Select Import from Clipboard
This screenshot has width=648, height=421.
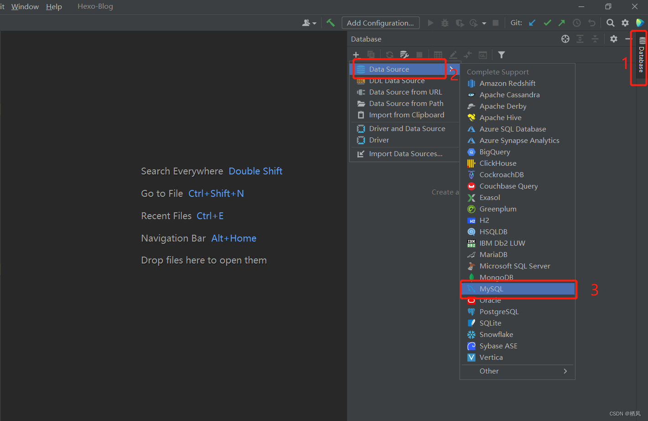point(404,115)
